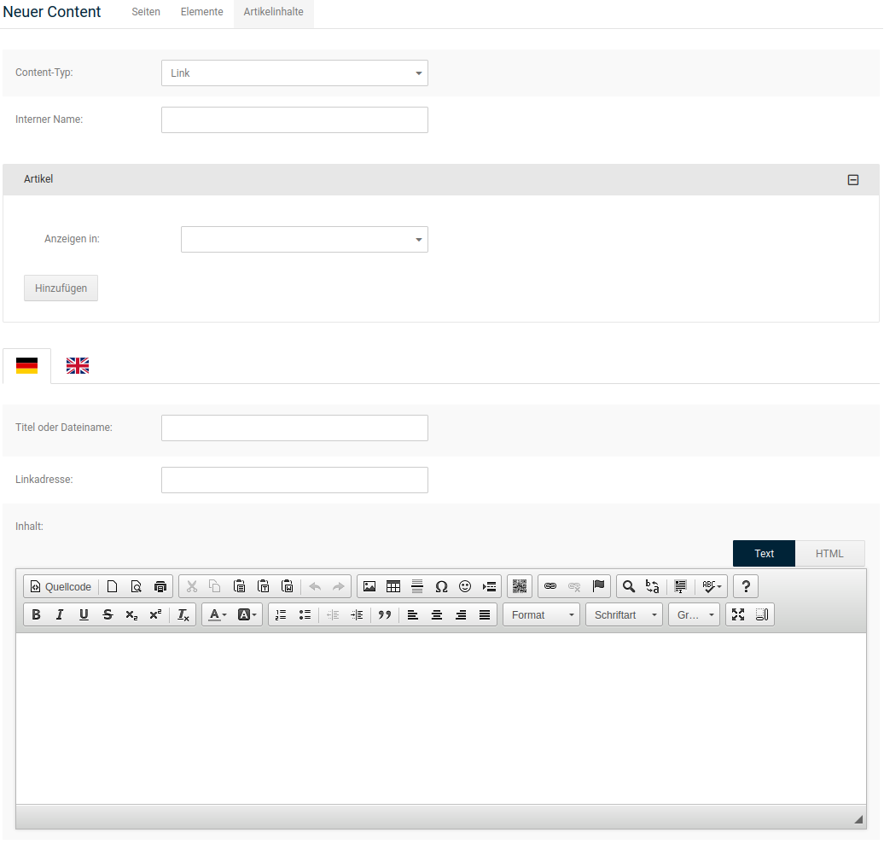Switch editor to HTML tab

829,553
